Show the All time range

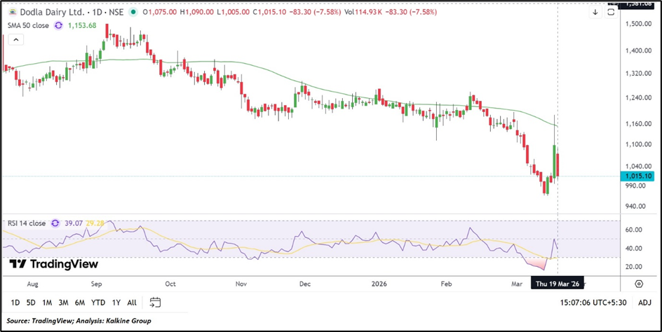click(x=132, y=303)
